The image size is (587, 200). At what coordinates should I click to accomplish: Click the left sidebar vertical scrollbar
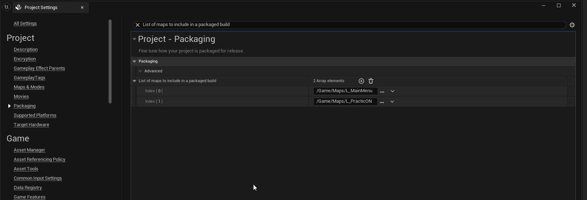(110, 61)
